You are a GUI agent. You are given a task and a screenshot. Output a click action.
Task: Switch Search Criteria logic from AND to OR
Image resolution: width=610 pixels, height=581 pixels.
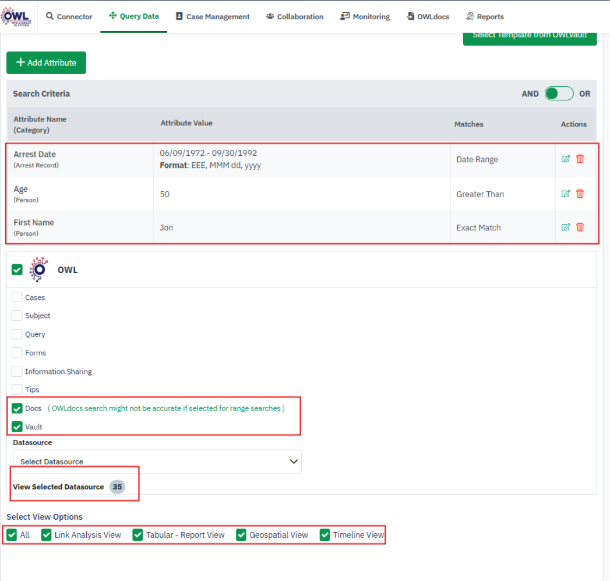558,93
